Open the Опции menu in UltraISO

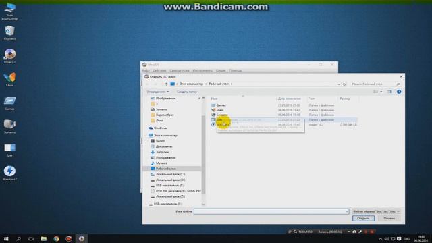221,71
